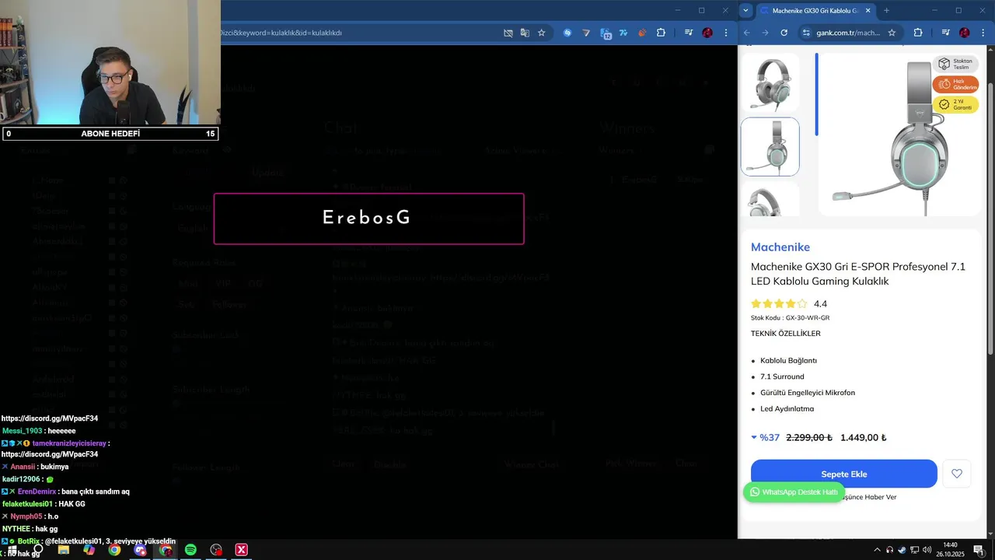This screenshot has height=560, width=995.
Task: Click the 4.4 star rating
Action: tap(788, 303)
